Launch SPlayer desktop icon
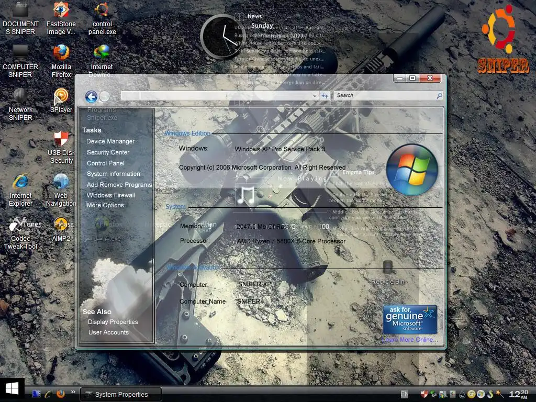This screenshot has height=402, width=536. pos(61,101)
